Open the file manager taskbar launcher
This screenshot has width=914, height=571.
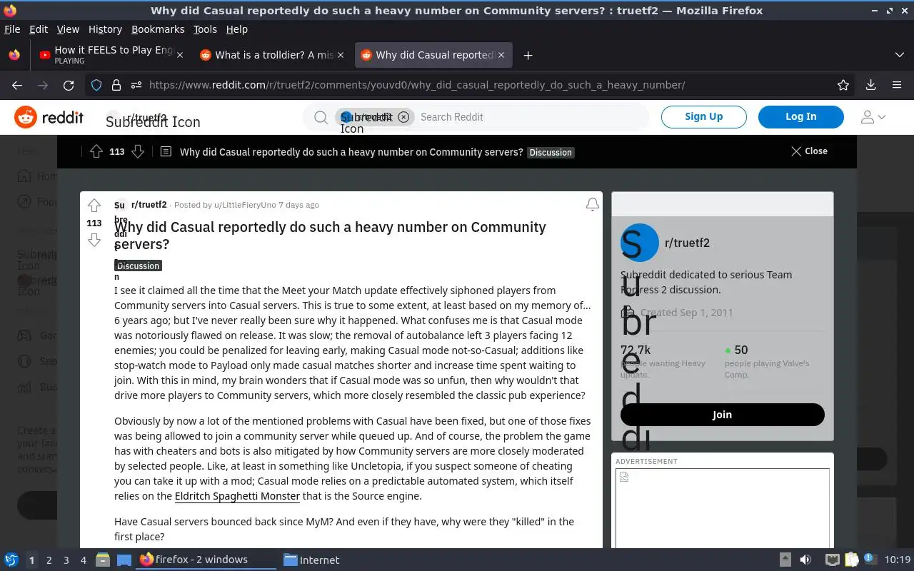tap(102, 560)
